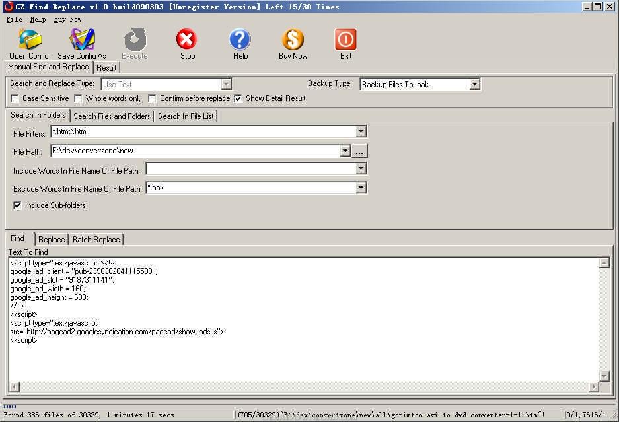Click the googlesyndication src URL line

pos(117,332)
